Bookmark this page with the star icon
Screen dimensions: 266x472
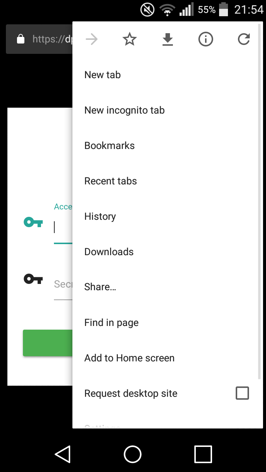coord(130,39)
